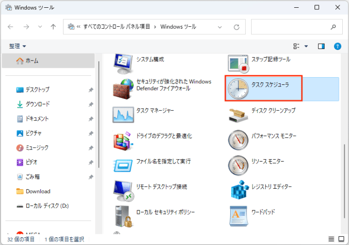This screenshot has height=245, width=349.
Task: Click the ディスク クリーンアップ label text
Action: [273, 110]
